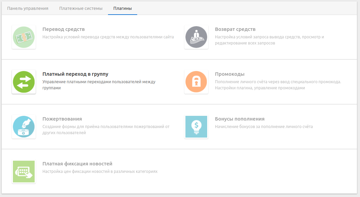The height and width of the screenshot is (197, 360).
Task: Click the Бонусы пополнения lightbulb icon
Action: point(196,127)
